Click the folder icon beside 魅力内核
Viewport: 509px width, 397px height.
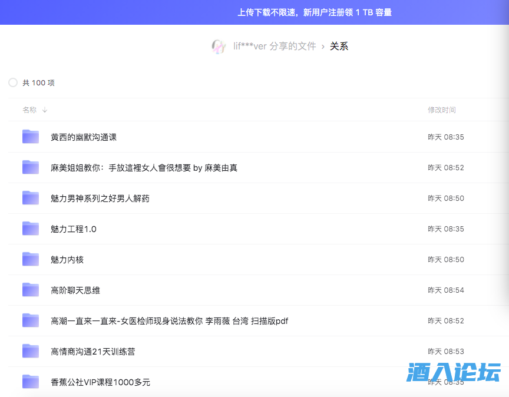[x=30, y=259]
